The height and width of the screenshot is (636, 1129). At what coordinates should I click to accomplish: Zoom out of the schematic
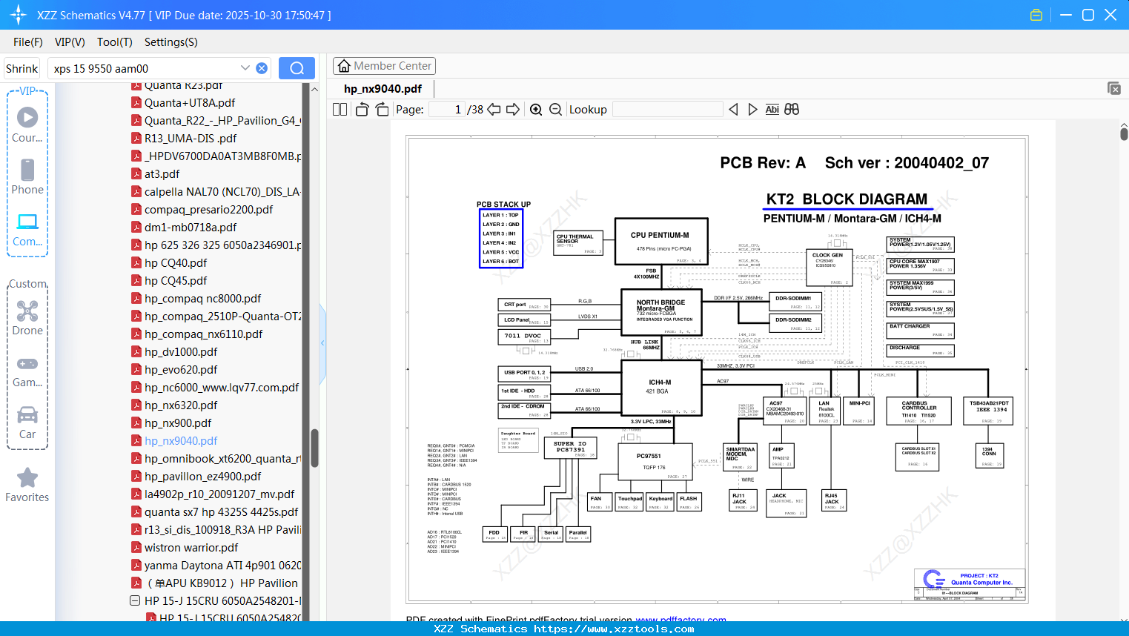(555, 109)
